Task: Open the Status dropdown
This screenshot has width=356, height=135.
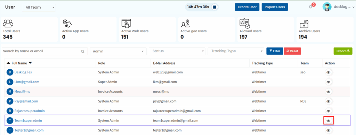Action: (x=177, y=51)
